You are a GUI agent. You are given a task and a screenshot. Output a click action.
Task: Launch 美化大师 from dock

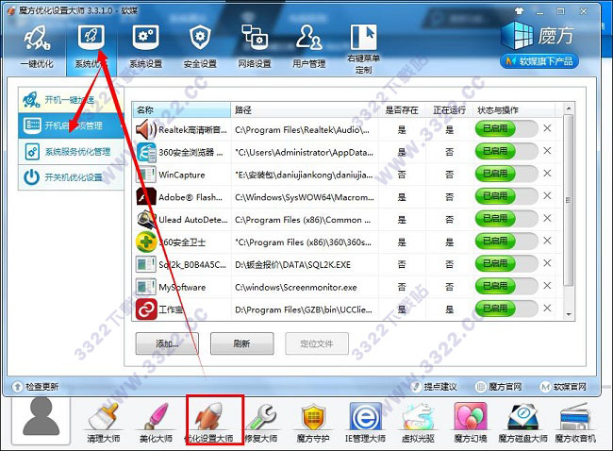tap(156, 423)
